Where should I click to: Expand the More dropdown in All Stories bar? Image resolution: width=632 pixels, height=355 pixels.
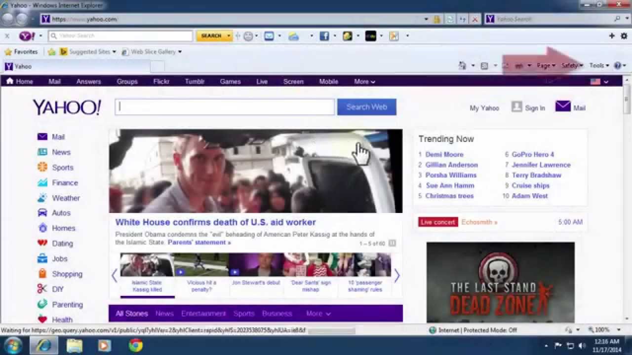click(x=318, y=314)
